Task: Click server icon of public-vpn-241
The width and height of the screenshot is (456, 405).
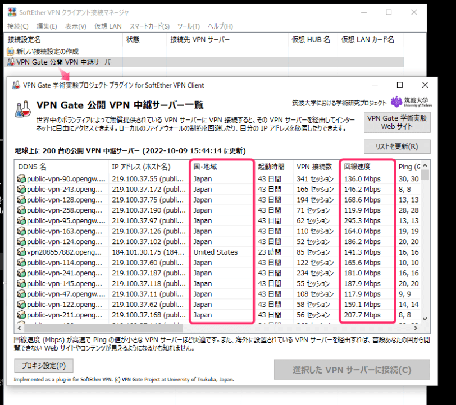Action: click(21, 273)
